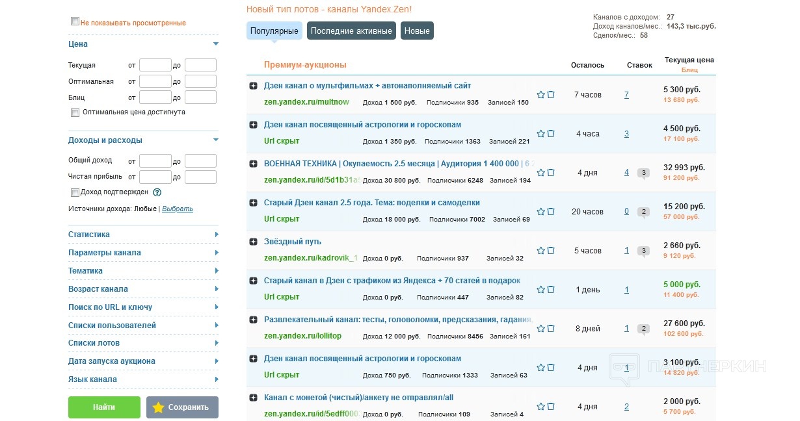Favorite the ВОЕННАЯ ТЕХНИКА lot with star icon

tap(540, 173)
